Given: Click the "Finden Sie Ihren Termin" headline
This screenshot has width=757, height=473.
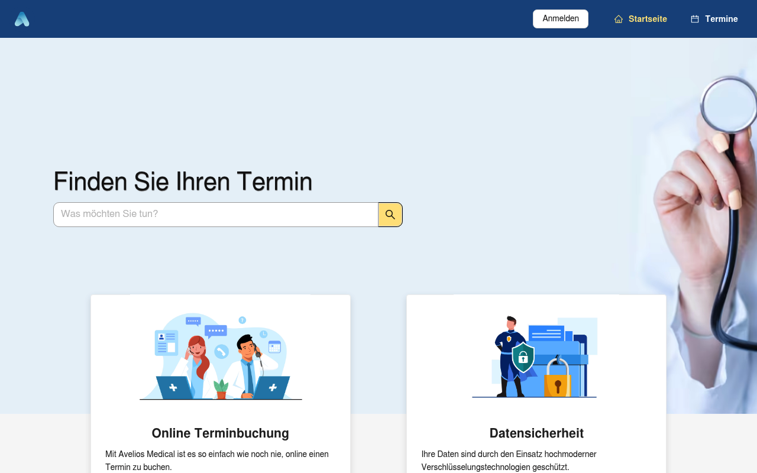Looking at the screenshot, I should [183, 181].
